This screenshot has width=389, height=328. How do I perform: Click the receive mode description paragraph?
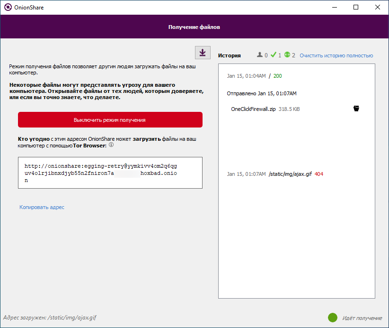click(103, 69)
